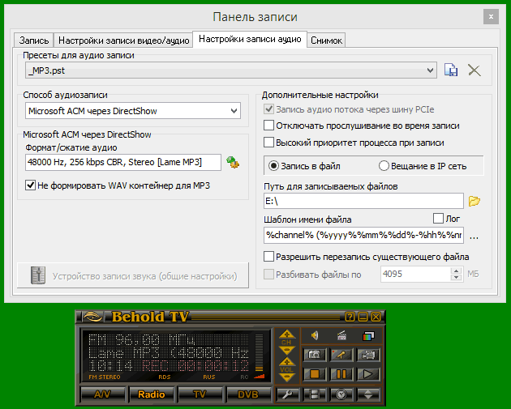This screenshot has width=511, height=409.
Task: Mute sound via speaker icon
Action: click(x=315, y=335)
